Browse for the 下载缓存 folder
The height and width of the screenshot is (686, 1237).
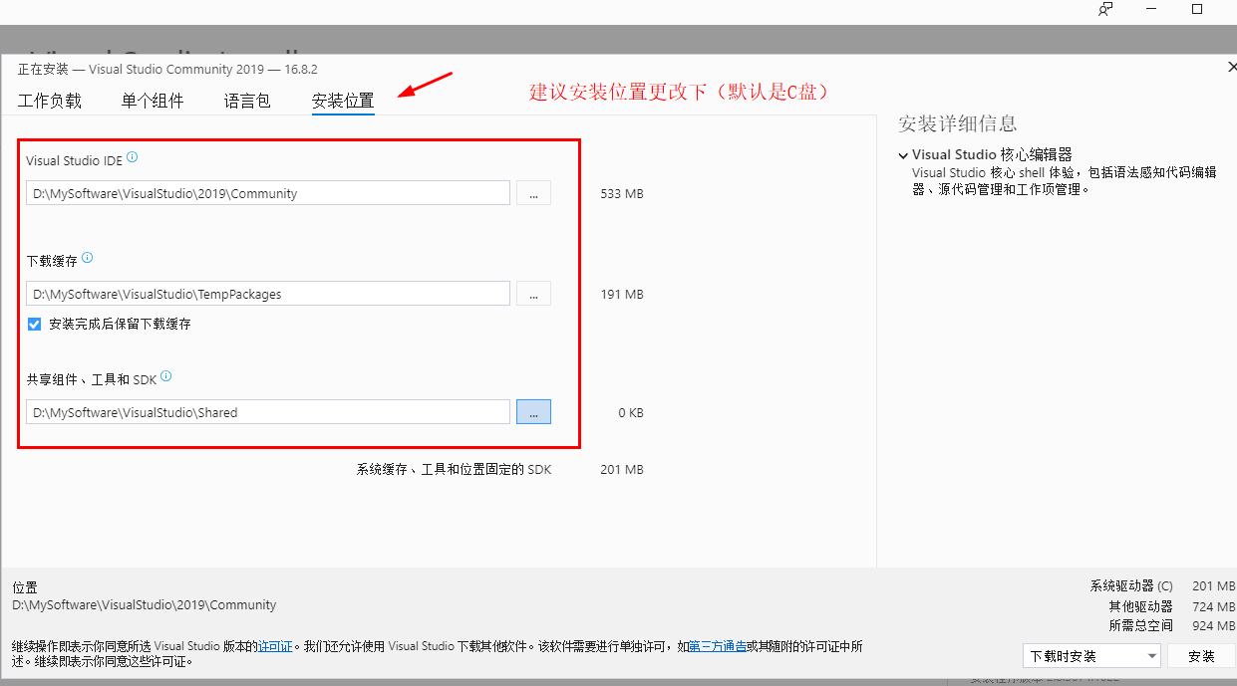(x=533, y=294)
